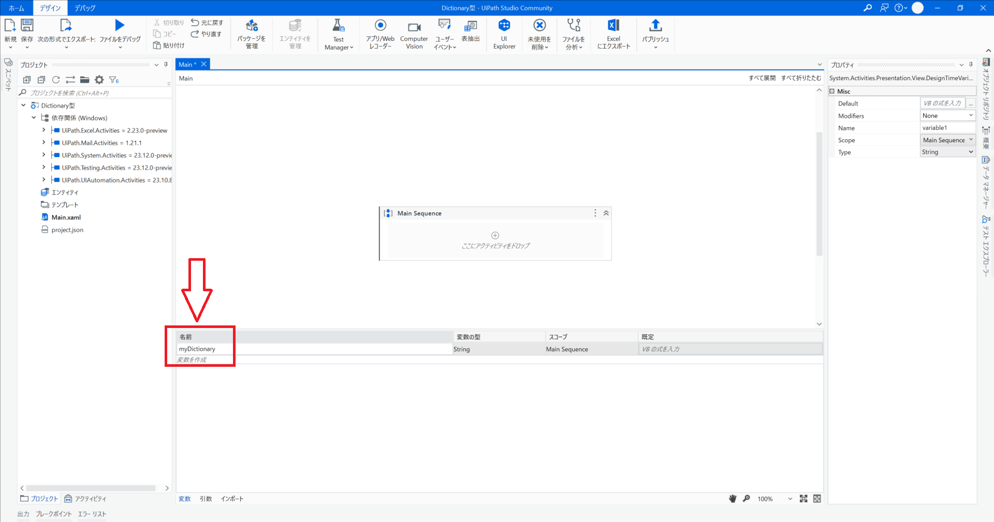The width and height of the screenshot is (994, 522).
Task: Expand UiPath.Mail.Activities dependency
Action: coord(44,142)
